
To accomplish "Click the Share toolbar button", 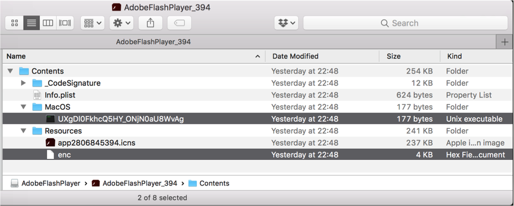I will point(150,23).
